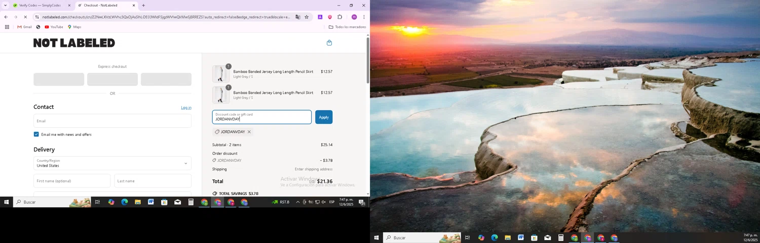Show hidden tray icons chevron

click(x=298, y=202)
